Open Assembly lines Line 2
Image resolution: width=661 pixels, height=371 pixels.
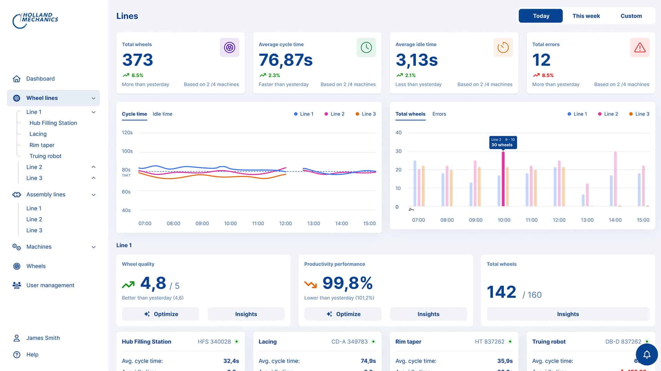point(34,219)
